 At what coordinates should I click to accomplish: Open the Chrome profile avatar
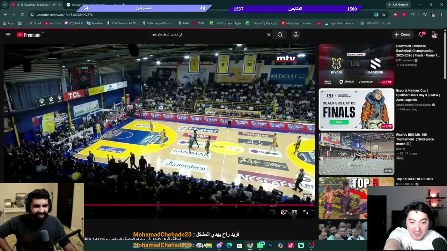[x=433, y=15]
